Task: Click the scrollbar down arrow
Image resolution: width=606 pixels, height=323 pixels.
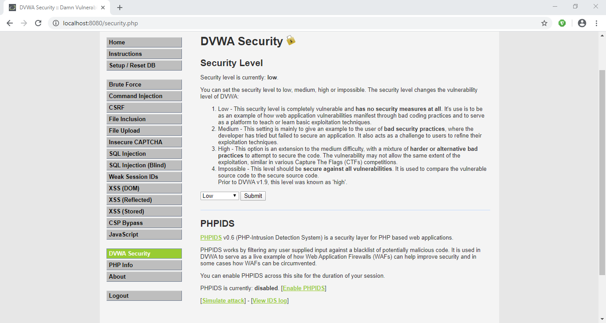Action: pos(602,319)
